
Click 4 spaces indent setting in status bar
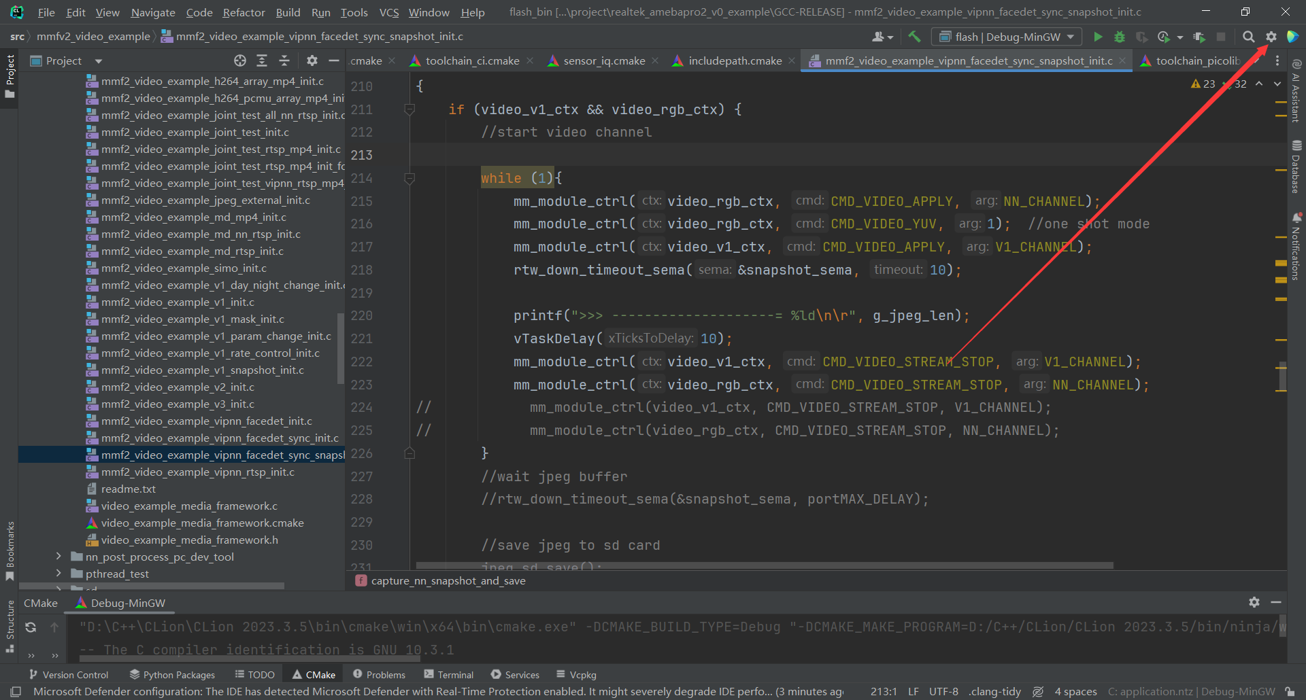point(1075,691)
